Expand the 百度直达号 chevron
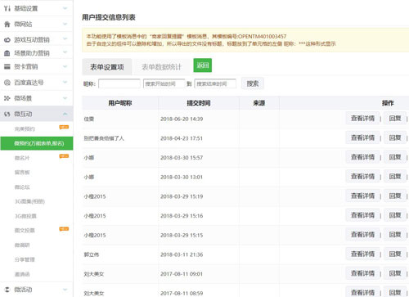 point(65,82)
